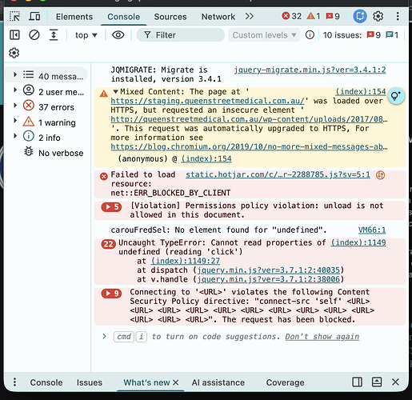
Task: Click the expand drawer icon at the bottom
Action: coord(377,382)
